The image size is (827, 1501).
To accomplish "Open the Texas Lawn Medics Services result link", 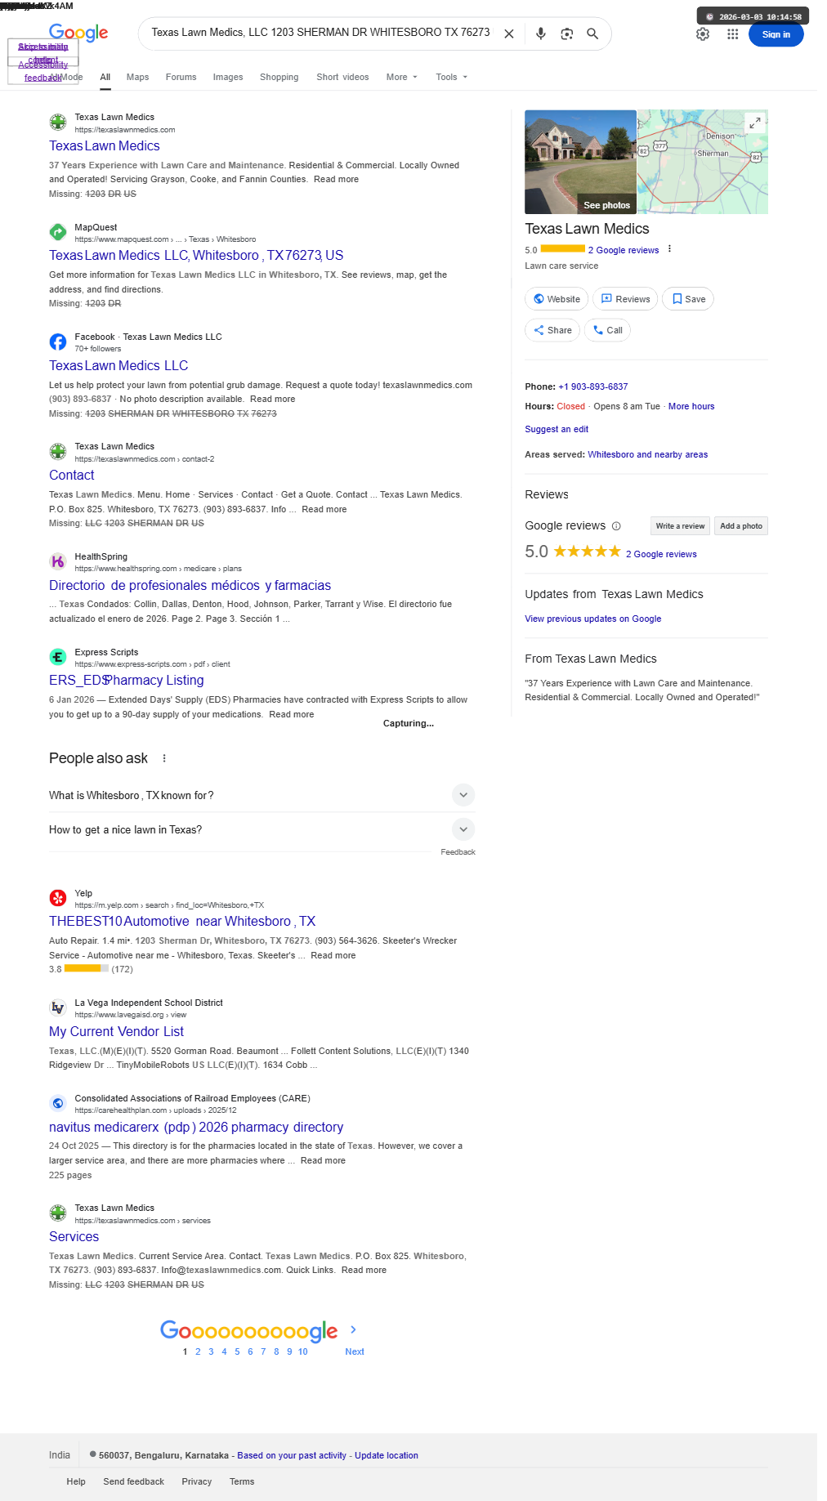I will pos(74,1236).
